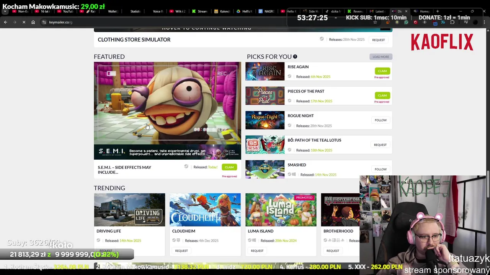490x275 pixels.
Task: Open the Smashed game title link
Action: (297, 165)
